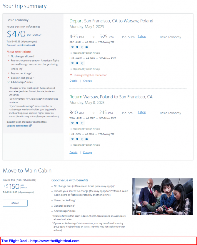Click the Move button to upgrade to Main Cabin
This screenshot has width=197, height=245.
coord(15,203)
